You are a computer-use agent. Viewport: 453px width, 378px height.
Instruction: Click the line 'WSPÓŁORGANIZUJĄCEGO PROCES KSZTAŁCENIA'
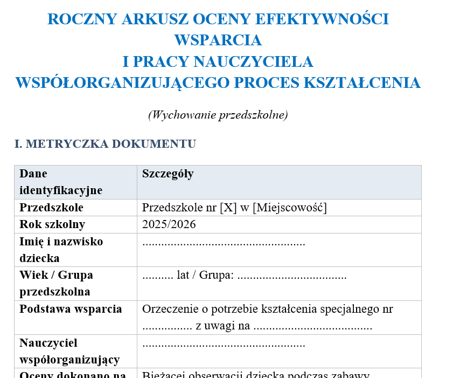pos(218,83)
